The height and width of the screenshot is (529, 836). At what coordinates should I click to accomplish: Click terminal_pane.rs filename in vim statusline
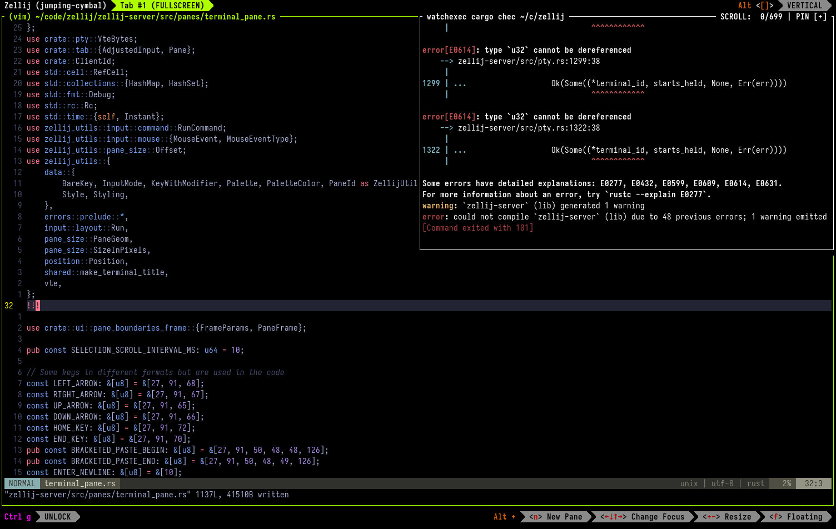[80, 483]
